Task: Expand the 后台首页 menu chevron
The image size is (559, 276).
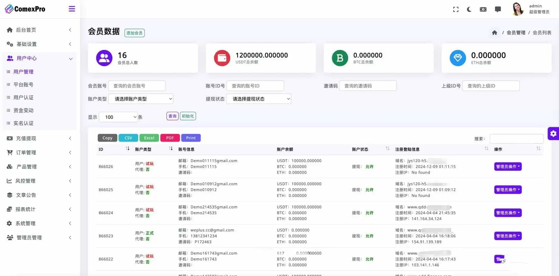Action: pos(70,30)
